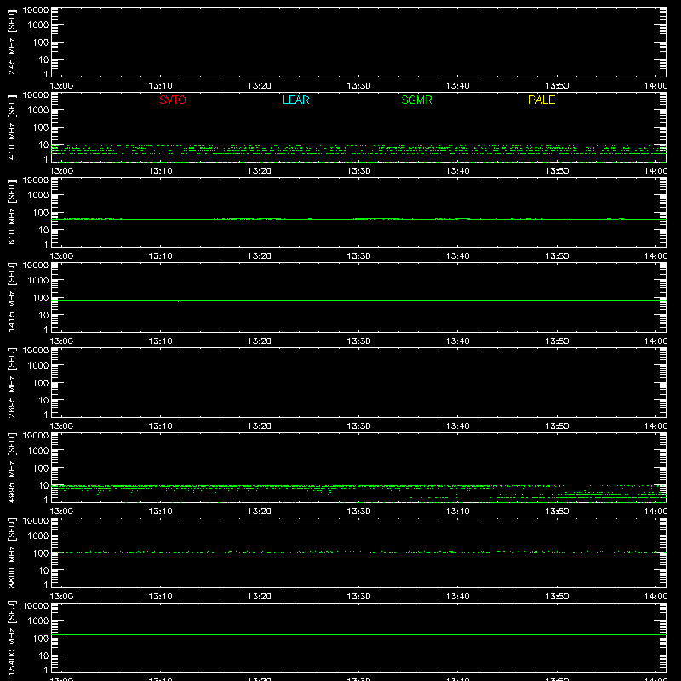Click the 14:00 time label below 1415 MHz plot
This screenshot has width=681, height=681.
655,341
